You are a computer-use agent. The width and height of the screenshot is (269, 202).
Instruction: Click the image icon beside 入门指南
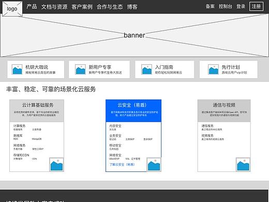click(x=146, y=69)
